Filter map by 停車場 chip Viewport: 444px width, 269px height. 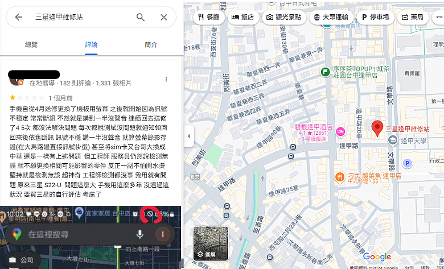(x=375, y=17)
